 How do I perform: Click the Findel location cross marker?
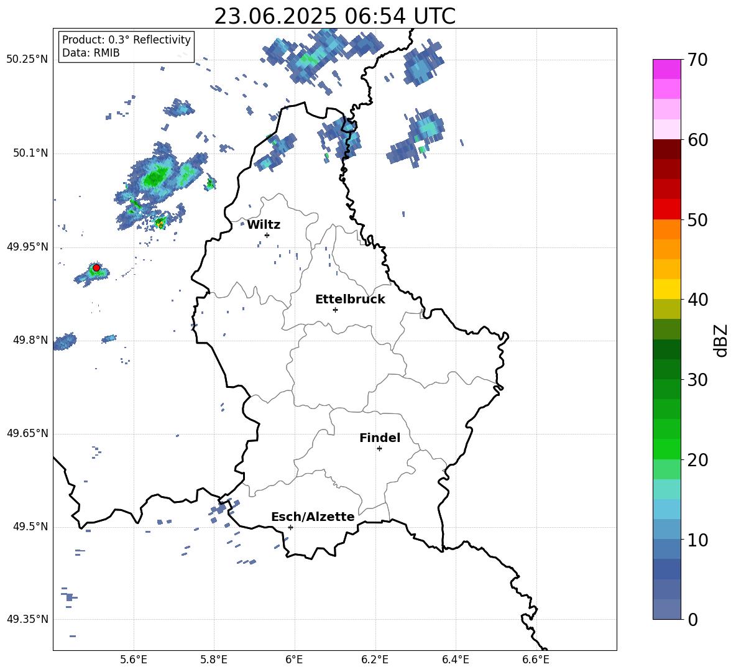click(x=379, y=449)
